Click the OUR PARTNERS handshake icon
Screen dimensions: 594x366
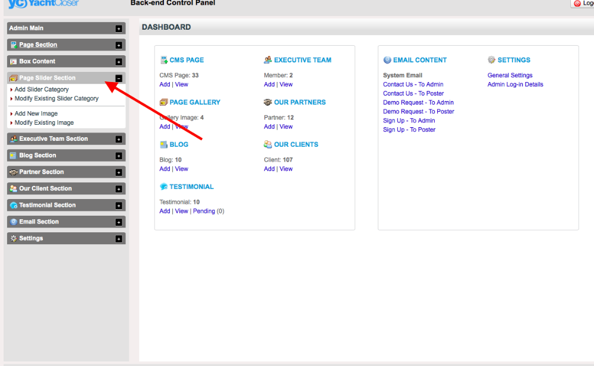(x=268, y=102)
